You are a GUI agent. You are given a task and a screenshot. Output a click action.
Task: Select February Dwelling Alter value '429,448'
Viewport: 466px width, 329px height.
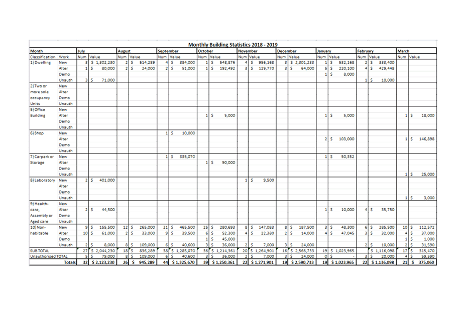(x=387, y=68)
